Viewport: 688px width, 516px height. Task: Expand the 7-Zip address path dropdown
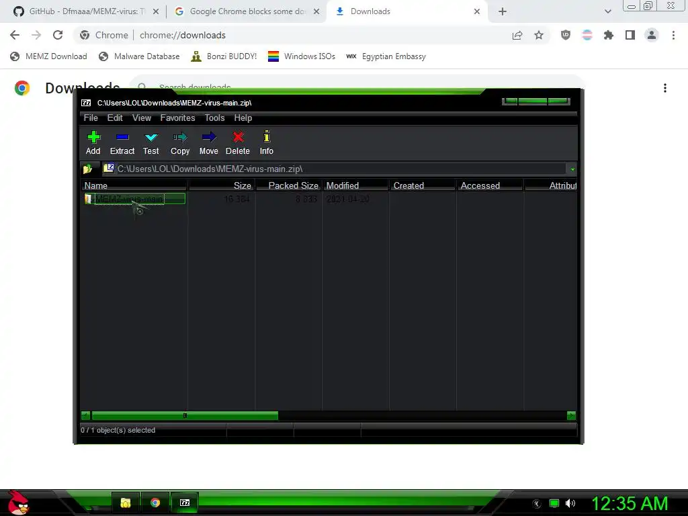pos(572,169)
